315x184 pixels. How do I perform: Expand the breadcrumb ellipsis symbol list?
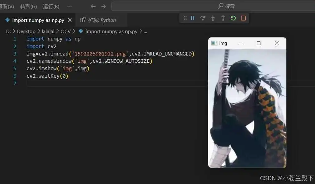(145, 32)
